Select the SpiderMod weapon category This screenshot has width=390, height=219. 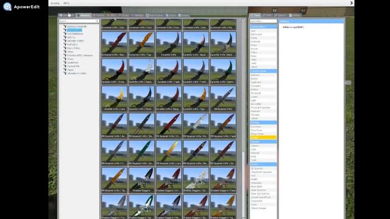coord(73,63)
